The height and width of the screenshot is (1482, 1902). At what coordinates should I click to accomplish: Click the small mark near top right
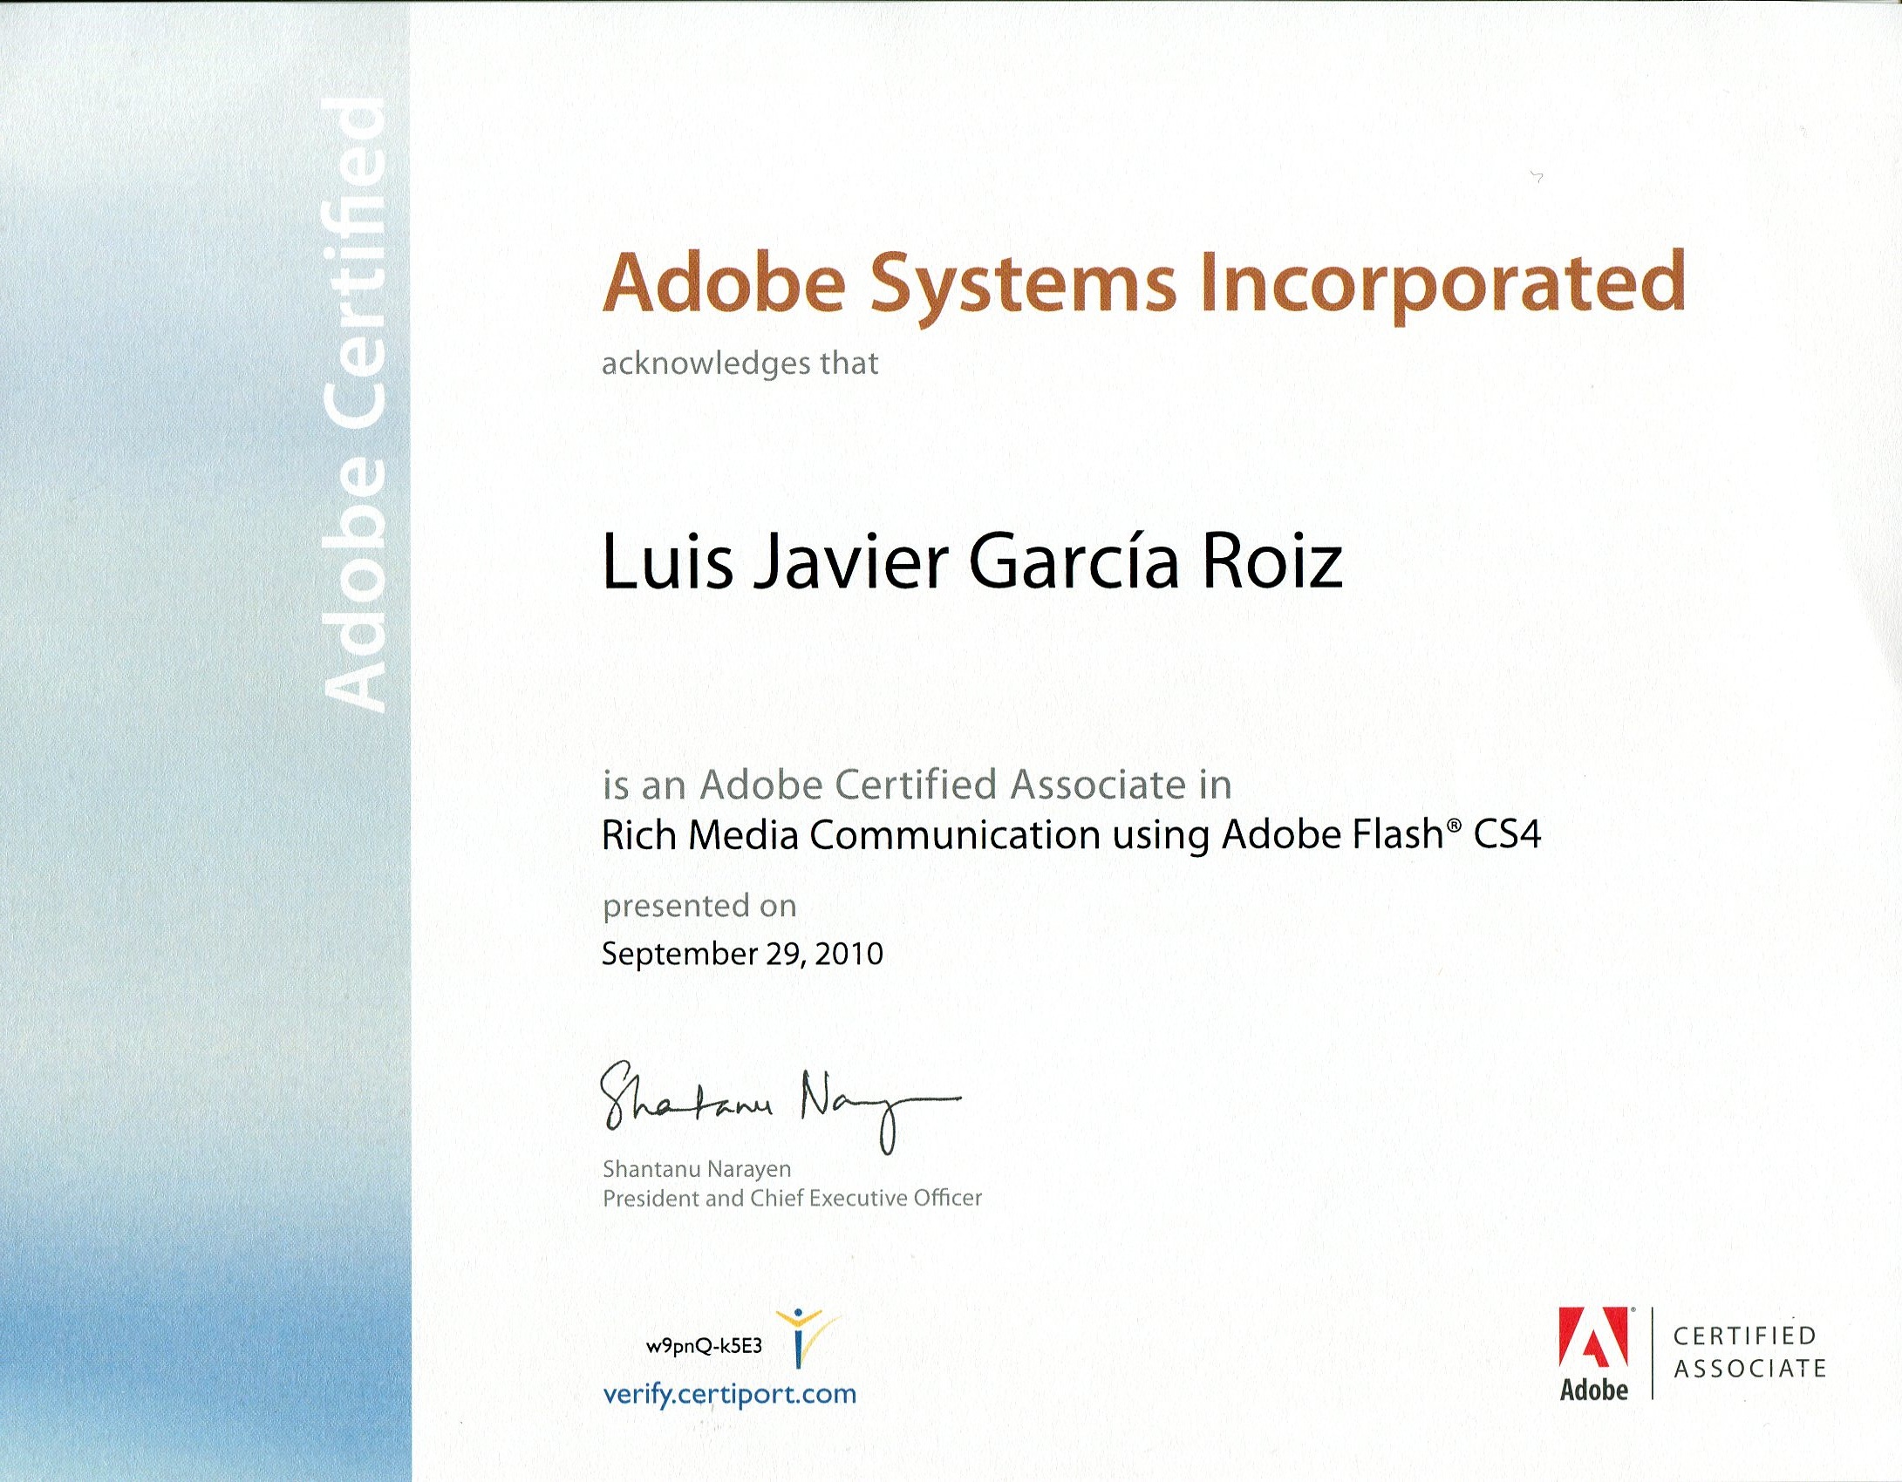point(1537,177)
